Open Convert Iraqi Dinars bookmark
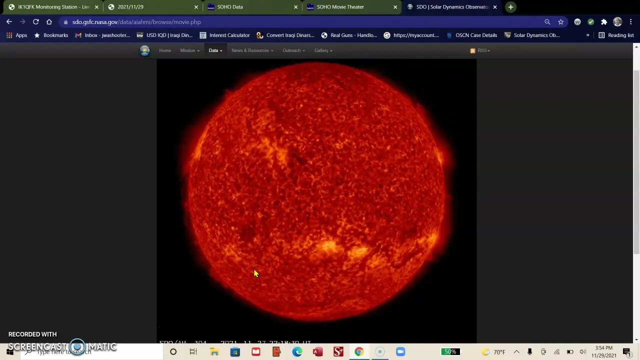 285,35
